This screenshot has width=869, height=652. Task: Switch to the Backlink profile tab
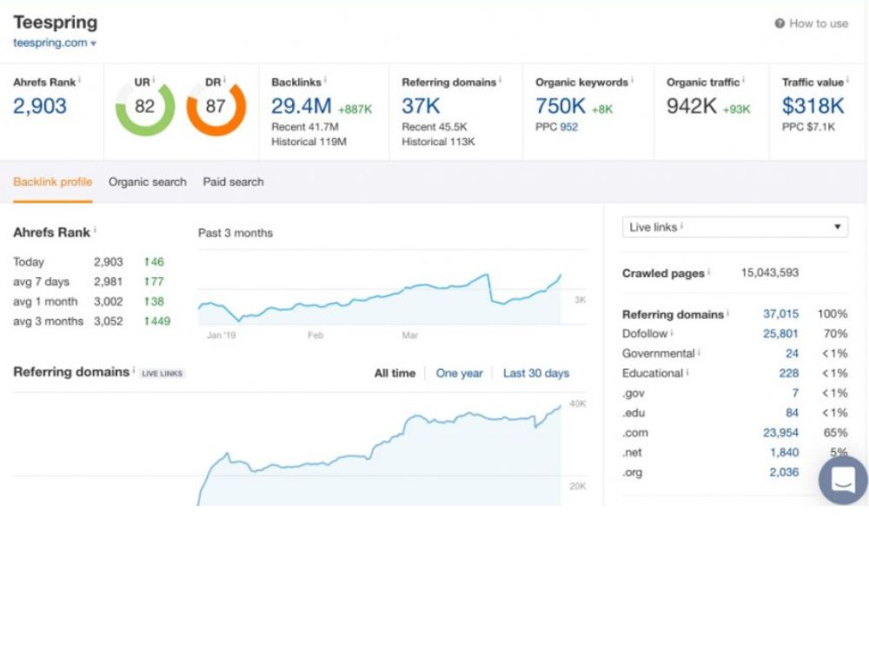pyautogui.click(x=53, y=182)
